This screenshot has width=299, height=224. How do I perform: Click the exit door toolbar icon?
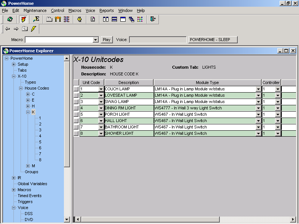pyautogui.click(x=153, y=19)
